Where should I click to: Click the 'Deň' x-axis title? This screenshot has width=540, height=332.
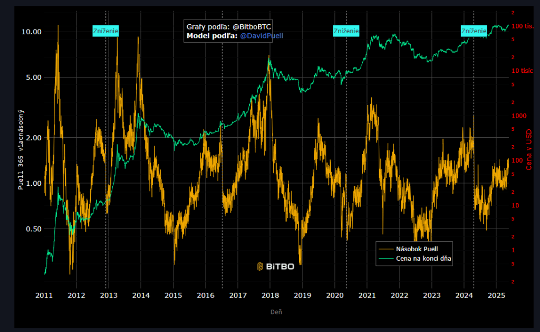tap(276, 312)
